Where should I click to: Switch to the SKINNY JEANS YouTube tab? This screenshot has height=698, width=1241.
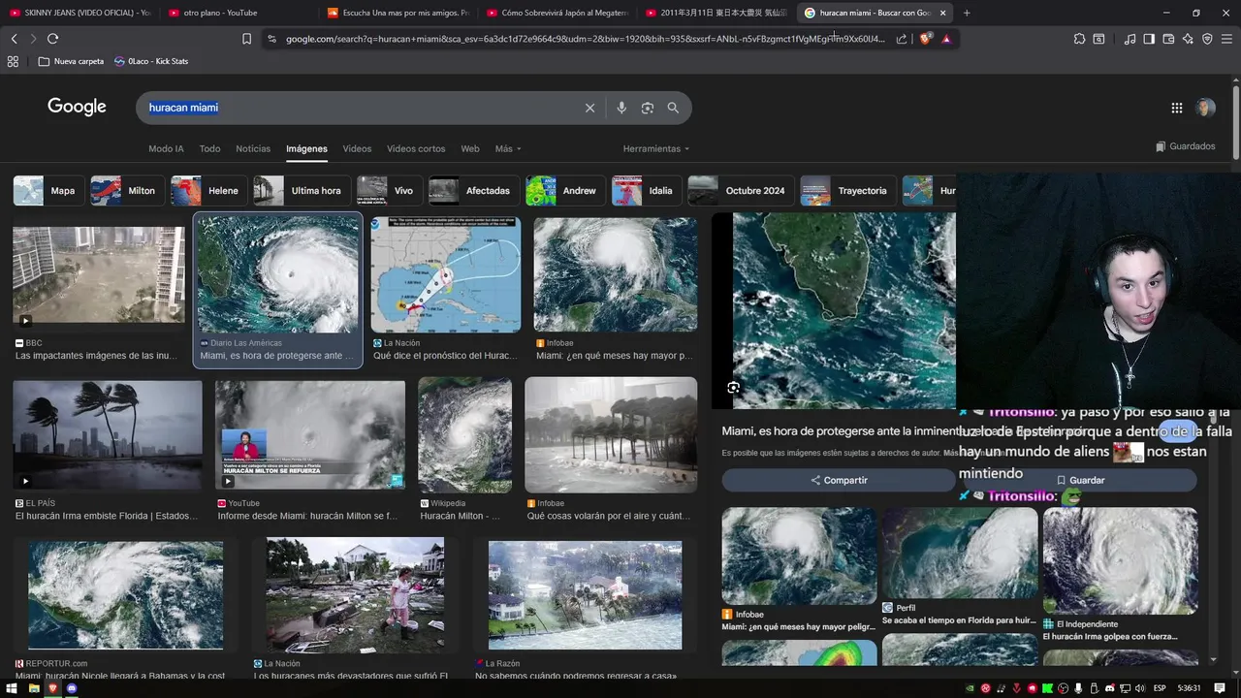(x=80, y=13)
